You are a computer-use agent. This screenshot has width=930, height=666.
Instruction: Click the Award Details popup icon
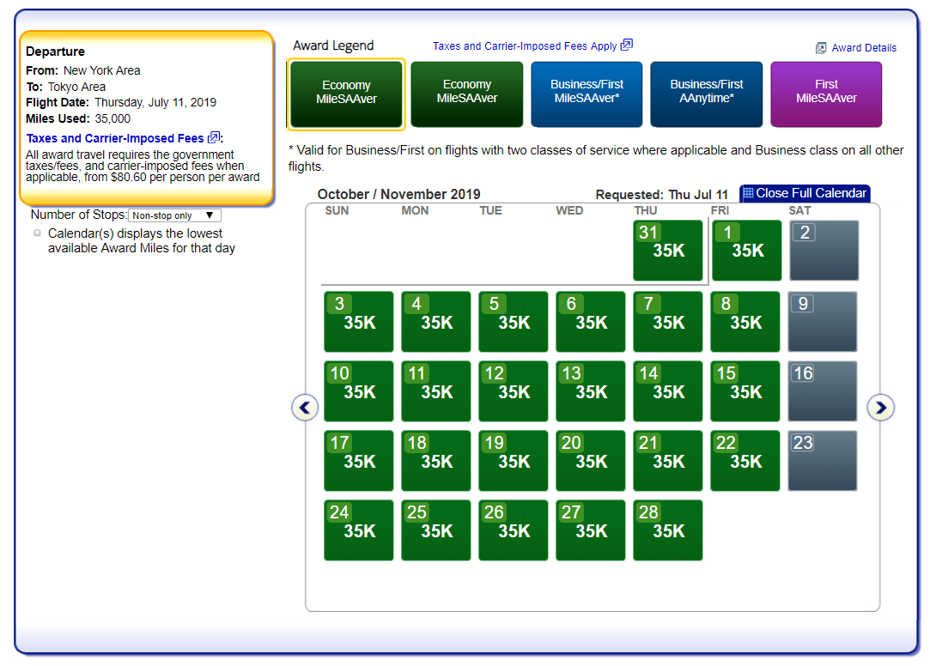[x=821, y=48]
